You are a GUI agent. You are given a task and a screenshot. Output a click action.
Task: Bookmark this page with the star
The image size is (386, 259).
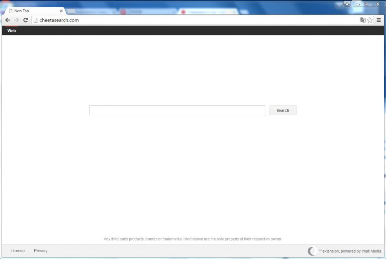(x=369, y=20)
